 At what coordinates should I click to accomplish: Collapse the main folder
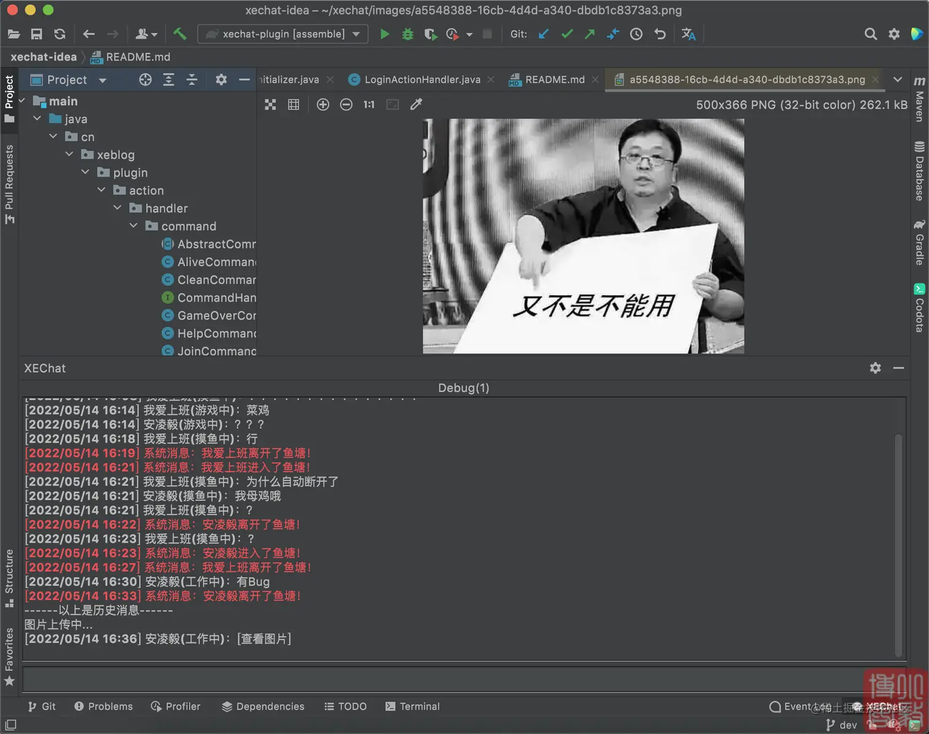coord(22,101)
